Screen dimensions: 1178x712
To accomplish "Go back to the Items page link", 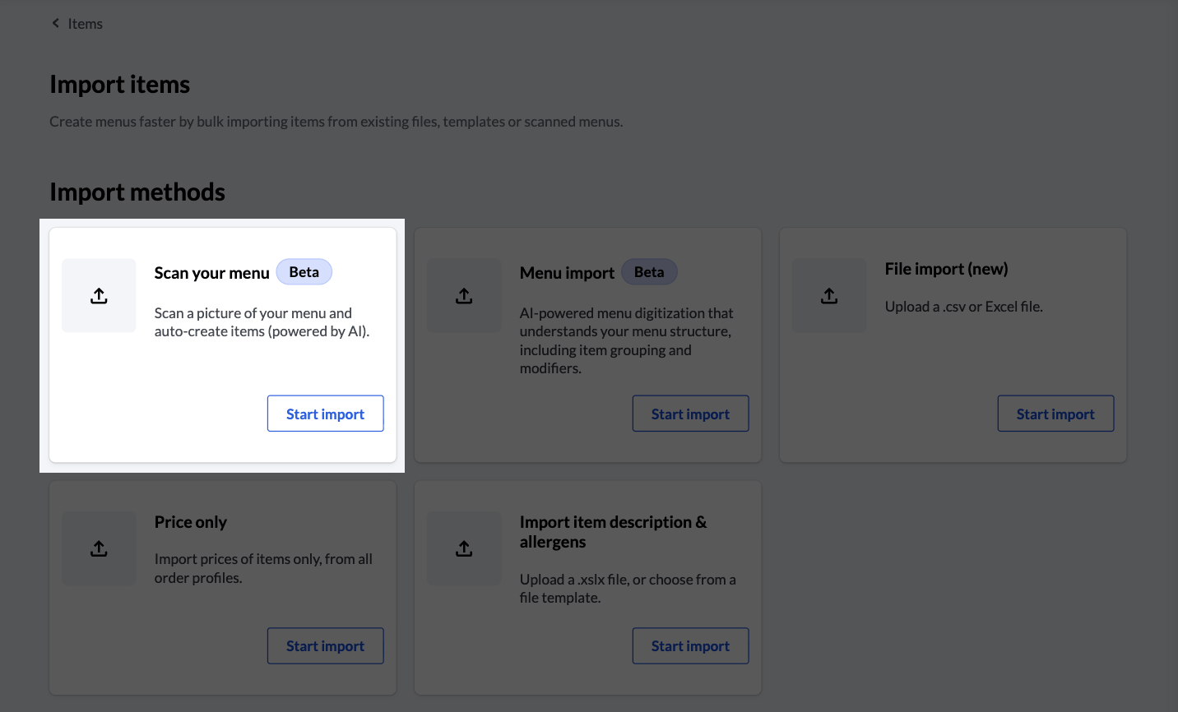I will [x=85, y=24].
